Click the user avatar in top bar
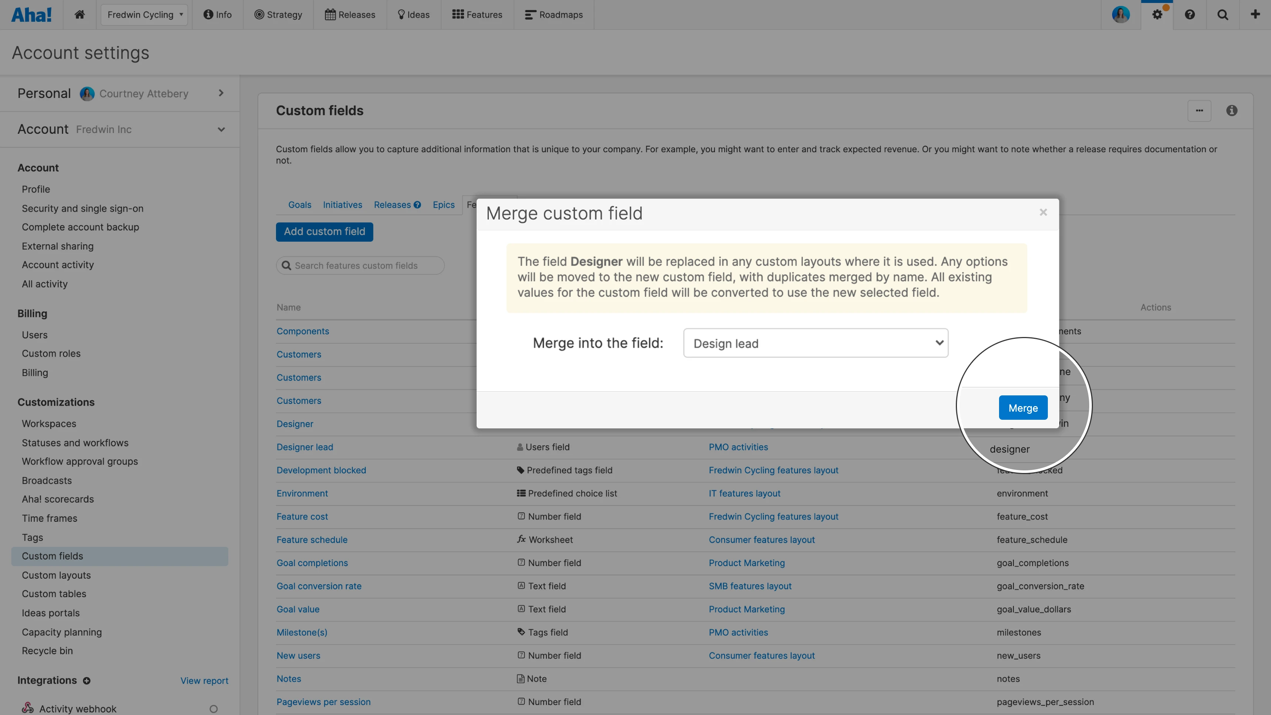 1121,14
